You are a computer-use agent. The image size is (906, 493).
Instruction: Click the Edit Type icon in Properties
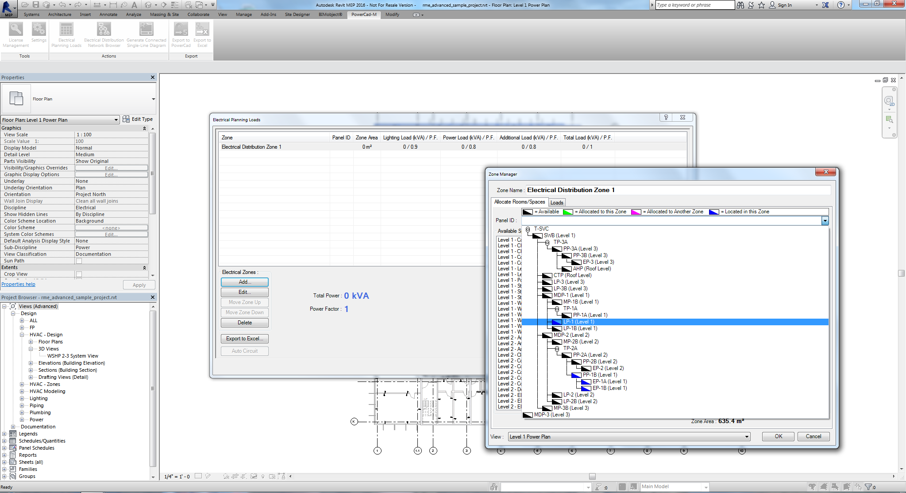pyautogui.click(x=126, y=119)
